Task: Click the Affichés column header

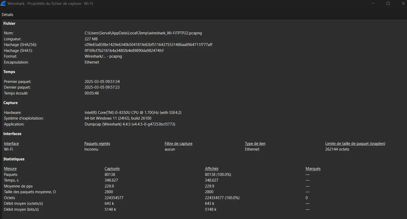Action: [x=211, y=169]
